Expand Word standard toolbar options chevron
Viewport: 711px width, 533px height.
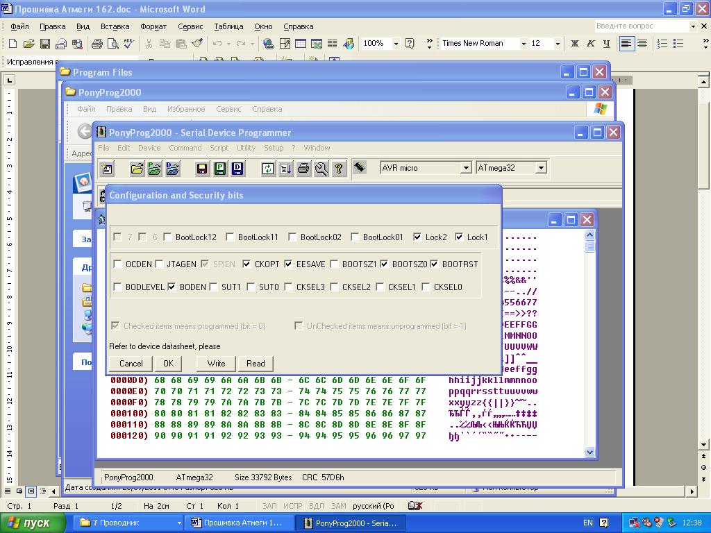click(429, 44)
